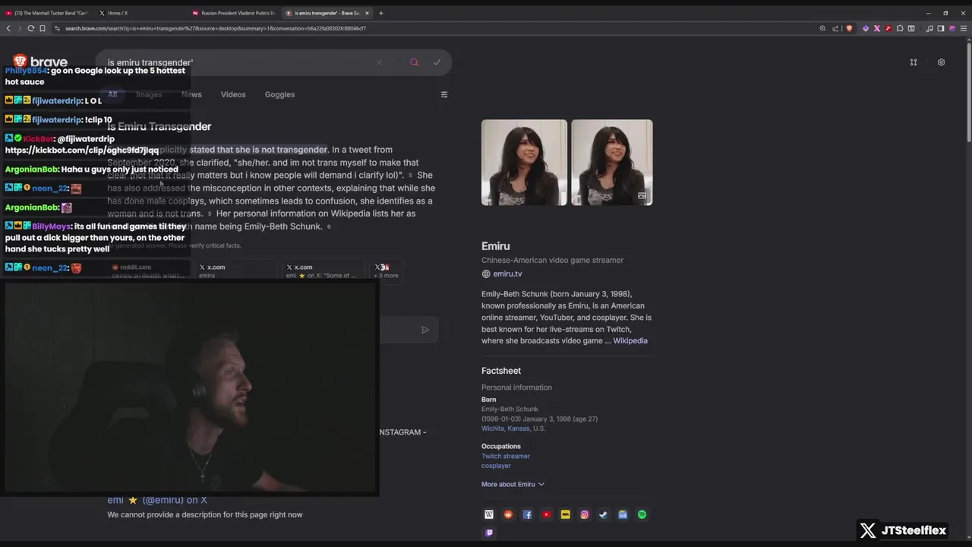The width and height of the screenshot is (972, 547).
Task: Switch to the Marshall Tucker Band YouTube tab
Action: [x=47, y=13]
